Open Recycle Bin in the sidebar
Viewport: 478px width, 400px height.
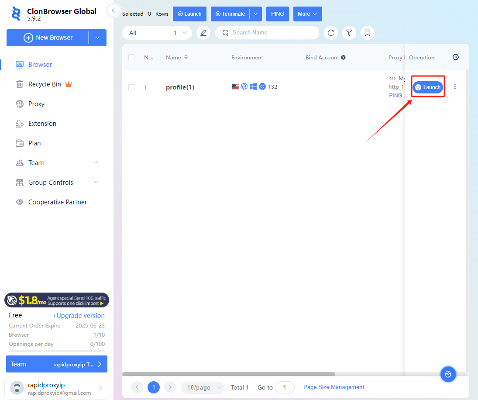(45, 84)
